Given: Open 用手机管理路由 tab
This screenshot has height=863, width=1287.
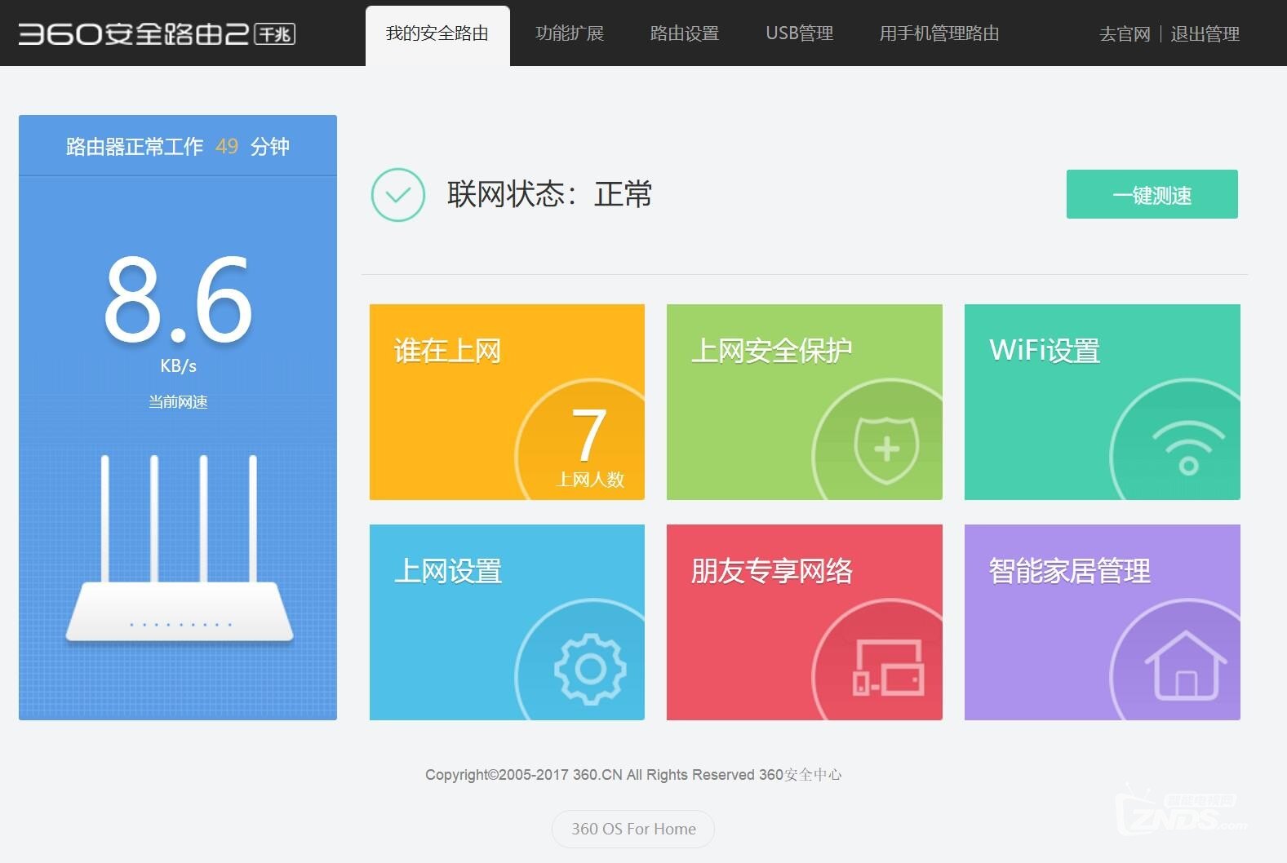Looking at the screenshot, I should click(x=939, y=33).
